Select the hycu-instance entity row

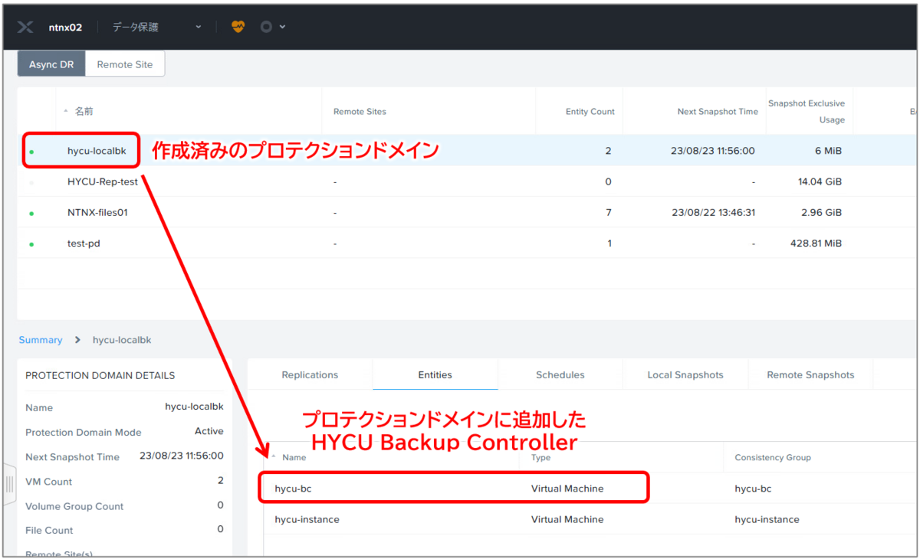point(590,519)
